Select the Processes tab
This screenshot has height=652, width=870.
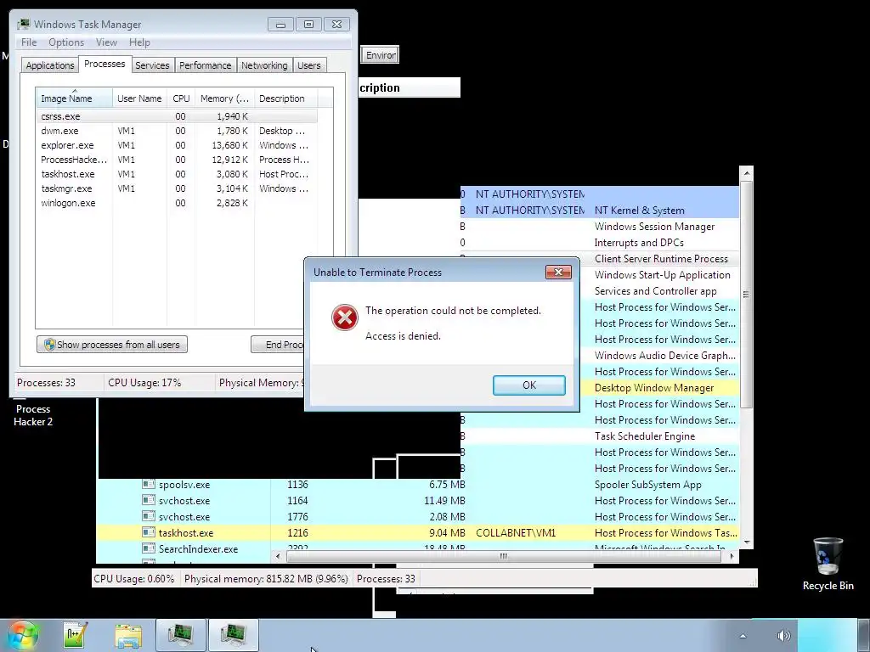[105, 64]
